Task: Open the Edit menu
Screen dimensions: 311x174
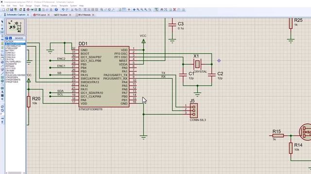Action: coord(9,5)
